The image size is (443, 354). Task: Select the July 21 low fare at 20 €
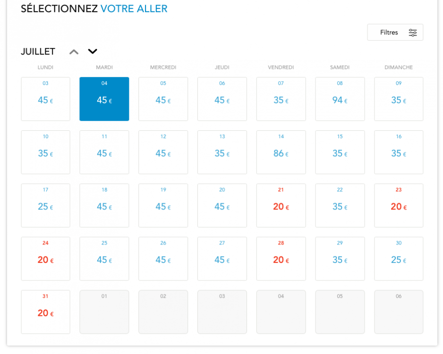coord(281,206)
